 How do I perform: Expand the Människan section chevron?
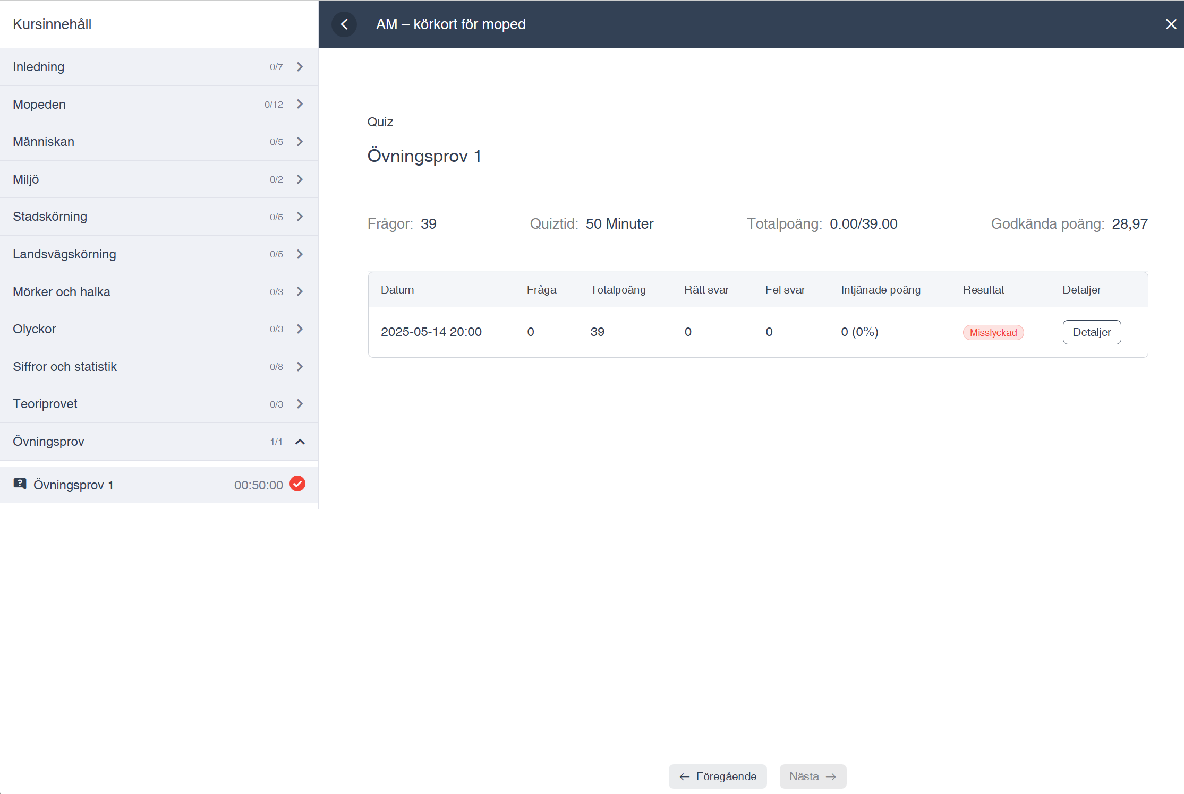click(x=300, y=142)
